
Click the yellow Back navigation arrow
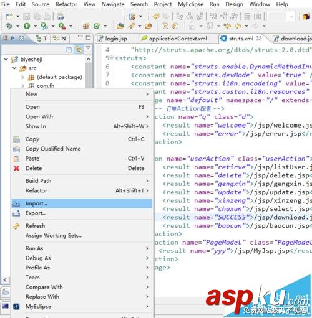pyautogui.click(x=238, y=26)
